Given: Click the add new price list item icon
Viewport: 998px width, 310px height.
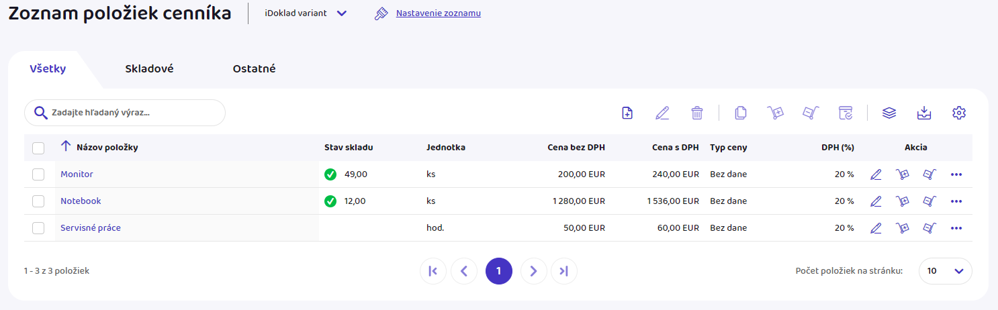Looking at the screenshot, I should (x=627, y=113).
